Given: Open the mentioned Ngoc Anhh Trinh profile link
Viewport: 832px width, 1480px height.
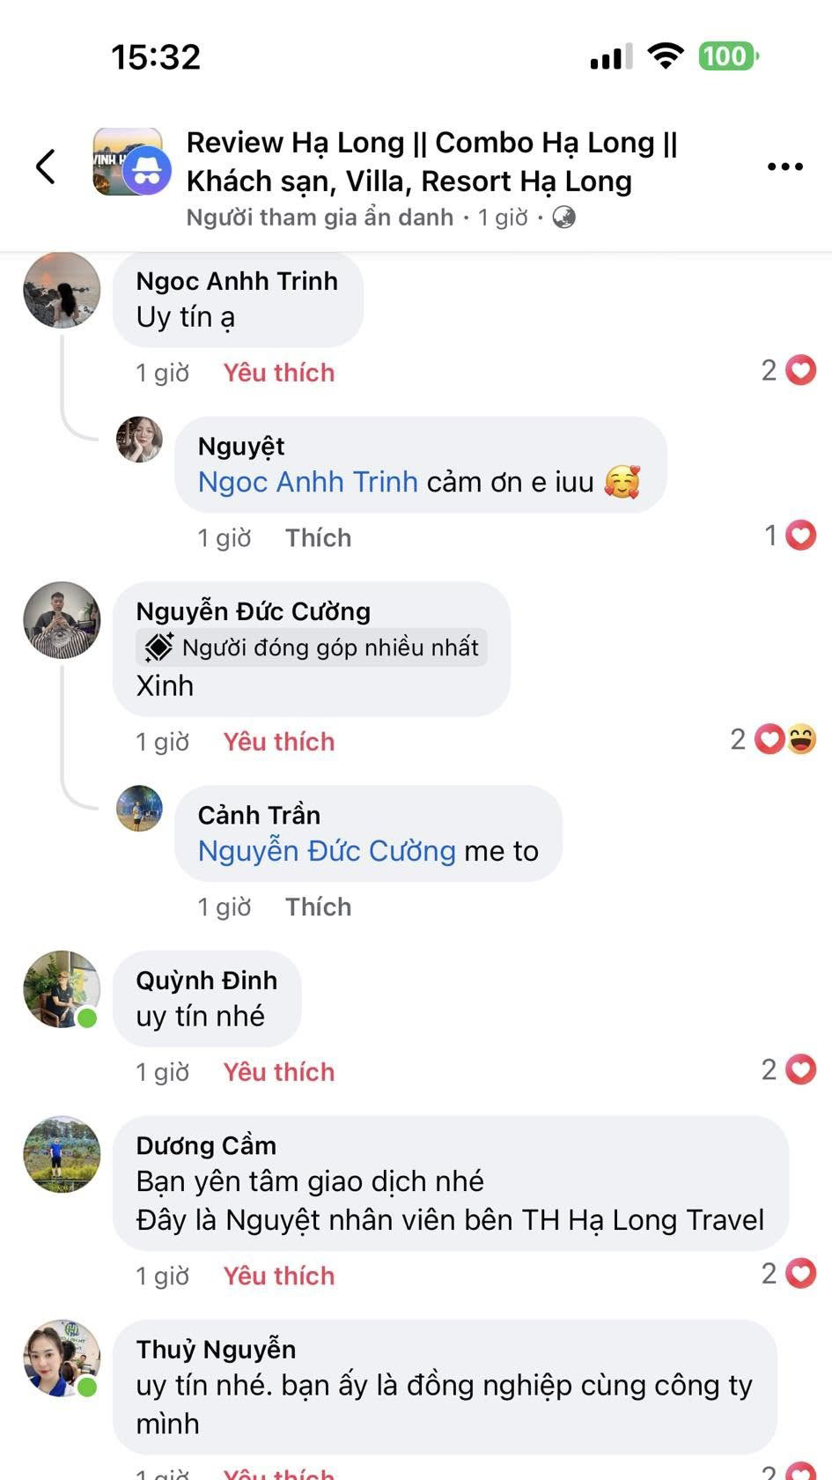Looking at the screenshot, I should coord(307,482).
